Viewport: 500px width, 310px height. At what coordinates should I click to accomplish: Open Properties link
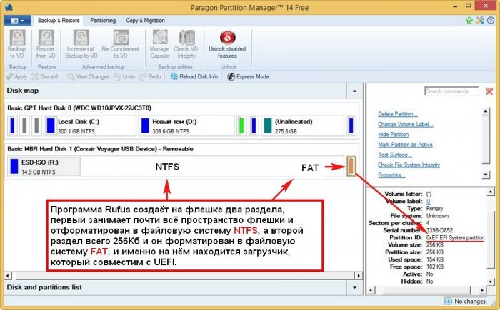[x=391, y=175]
